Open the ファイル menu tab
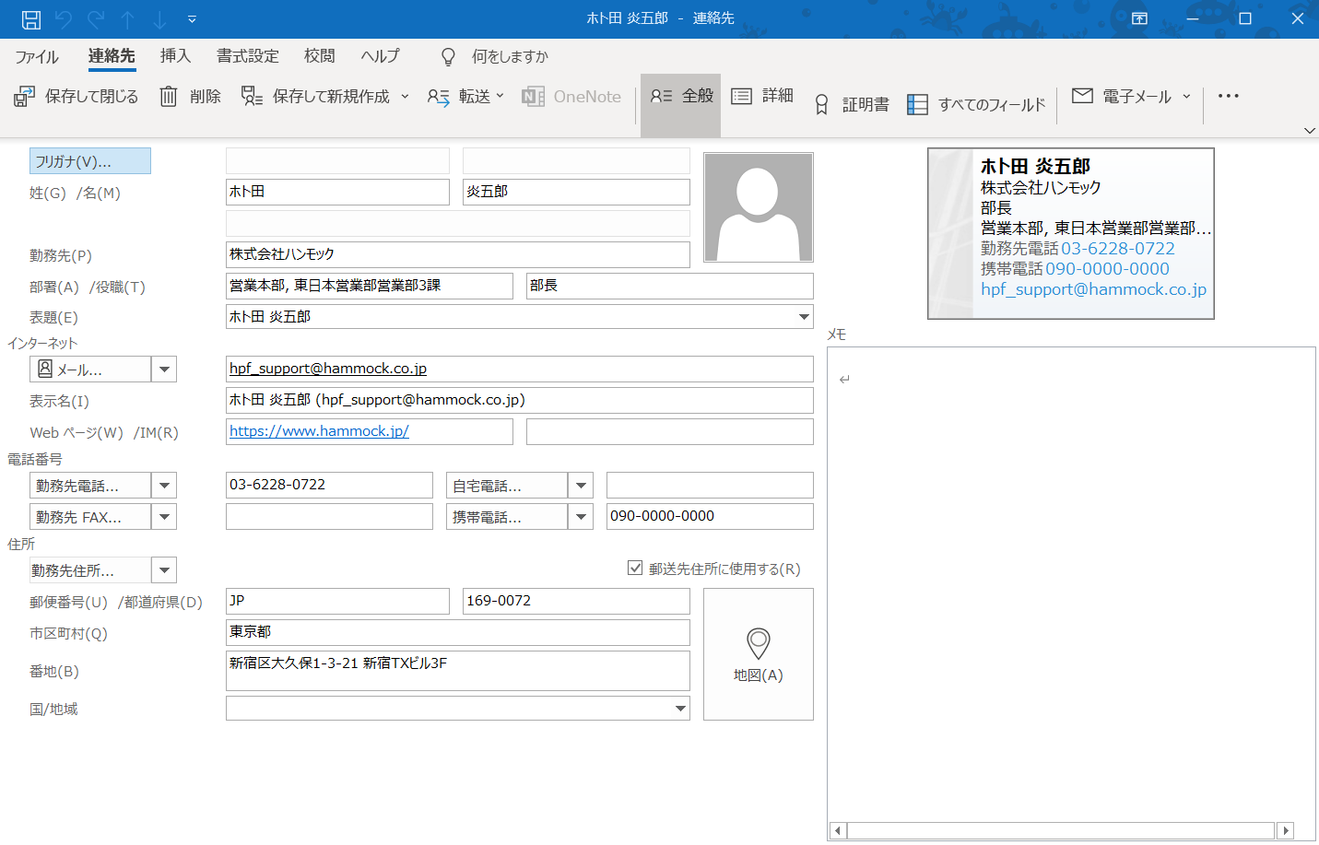Screen dimensions: 1319x845 click(x=37, y=57)
